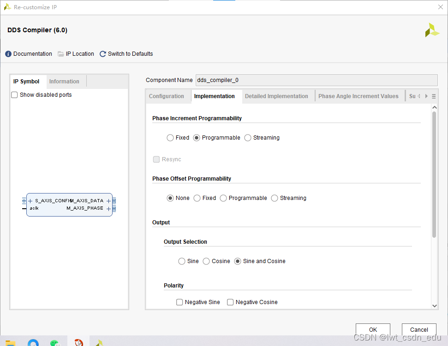Toggle the Resync checkbox
The image size is (448, 346).
click(x=156, y=159)
